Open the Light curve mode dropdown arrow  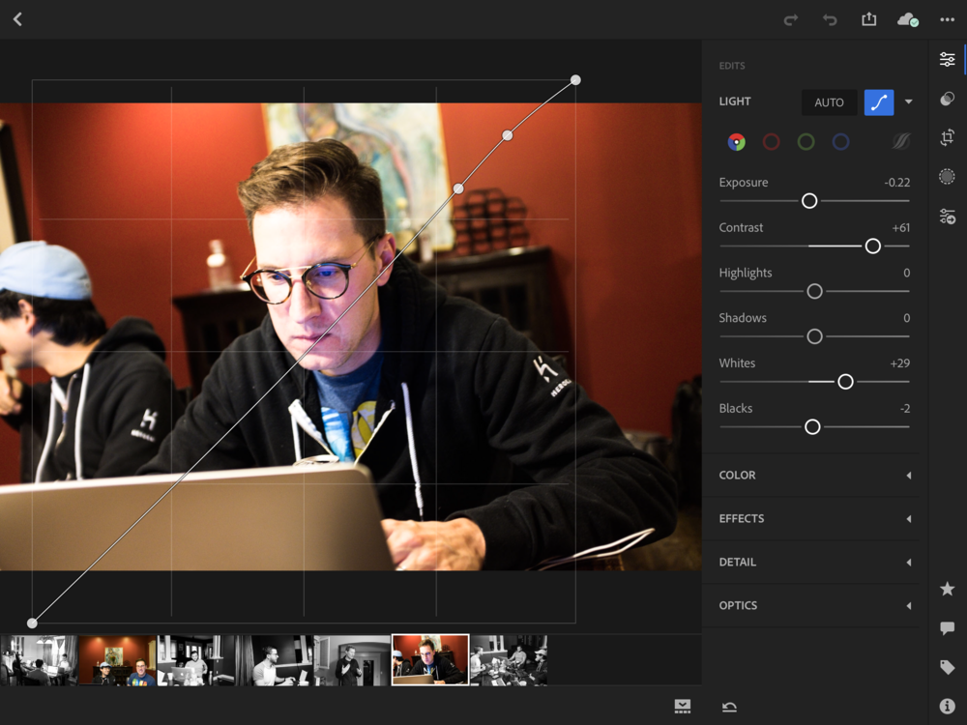pyautogui.click(x=908, y=101)
